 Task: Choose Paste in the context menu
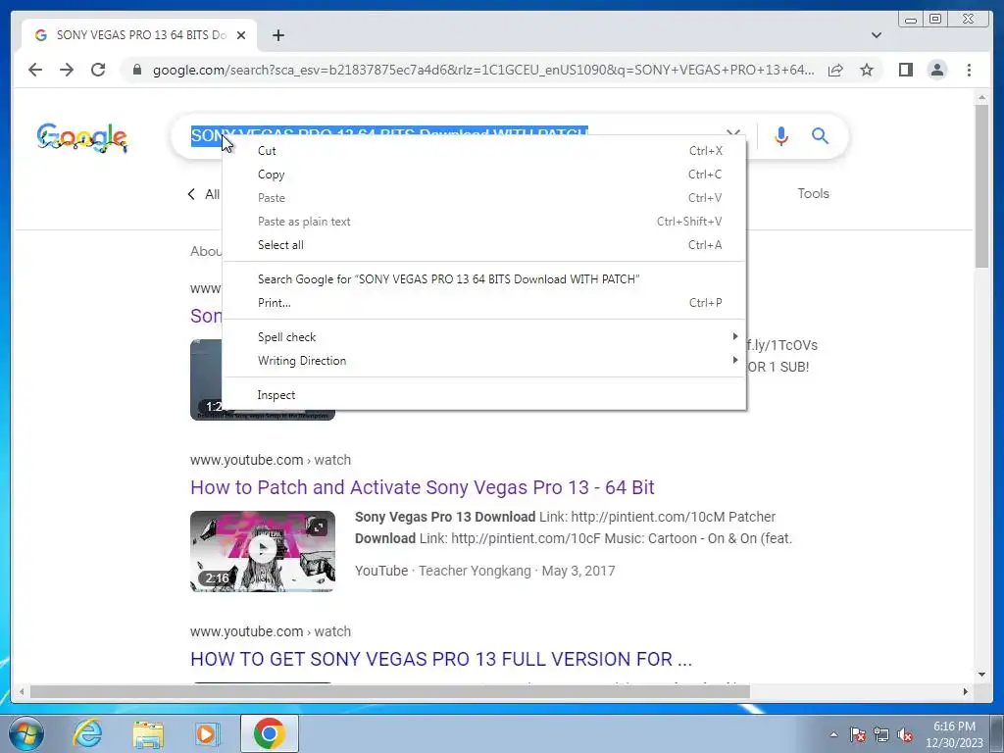484,198
